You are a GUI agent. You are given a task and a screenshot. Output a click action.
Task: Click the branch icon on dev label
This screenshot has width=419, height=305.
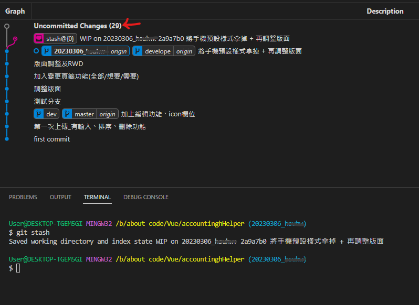39,114
